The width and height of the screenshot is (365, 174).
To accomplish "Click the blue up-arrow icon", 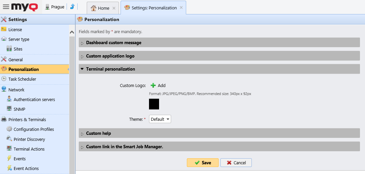I will [72, 7].
